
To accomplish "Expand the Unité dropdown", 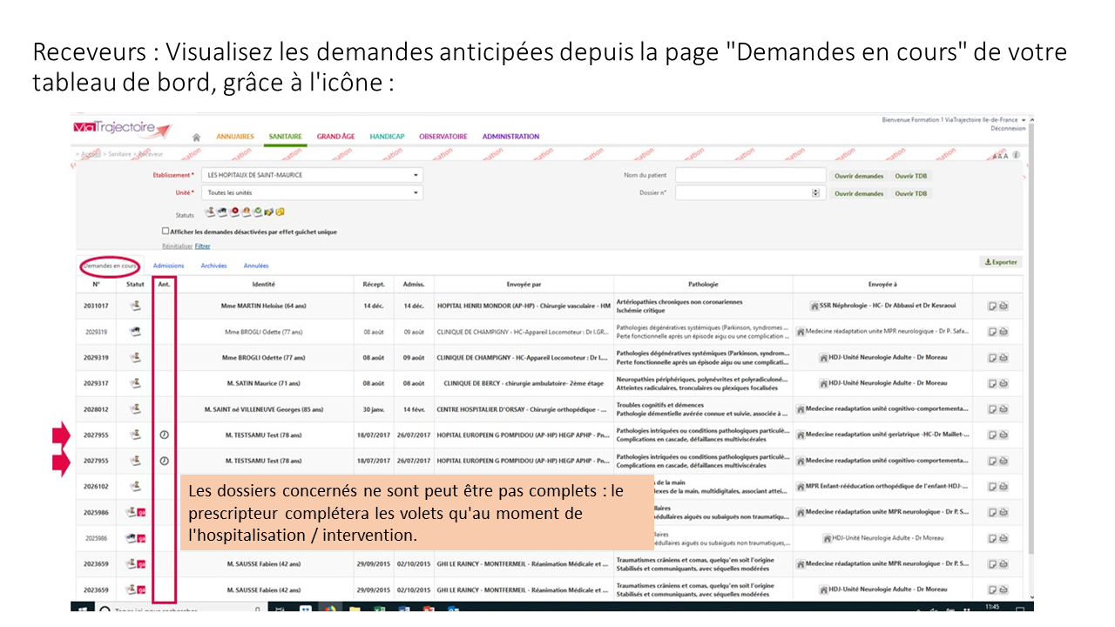I will tap(312, 193).
